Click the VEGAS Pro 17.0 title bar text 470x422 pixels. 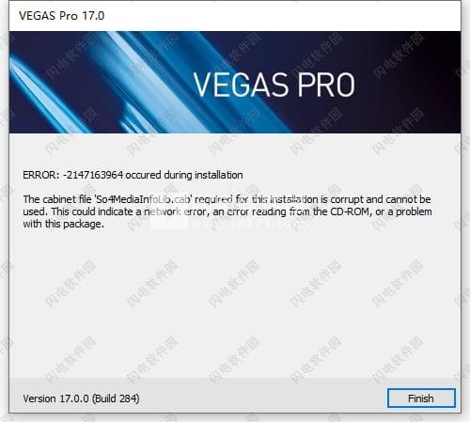(x=61, y=16)
